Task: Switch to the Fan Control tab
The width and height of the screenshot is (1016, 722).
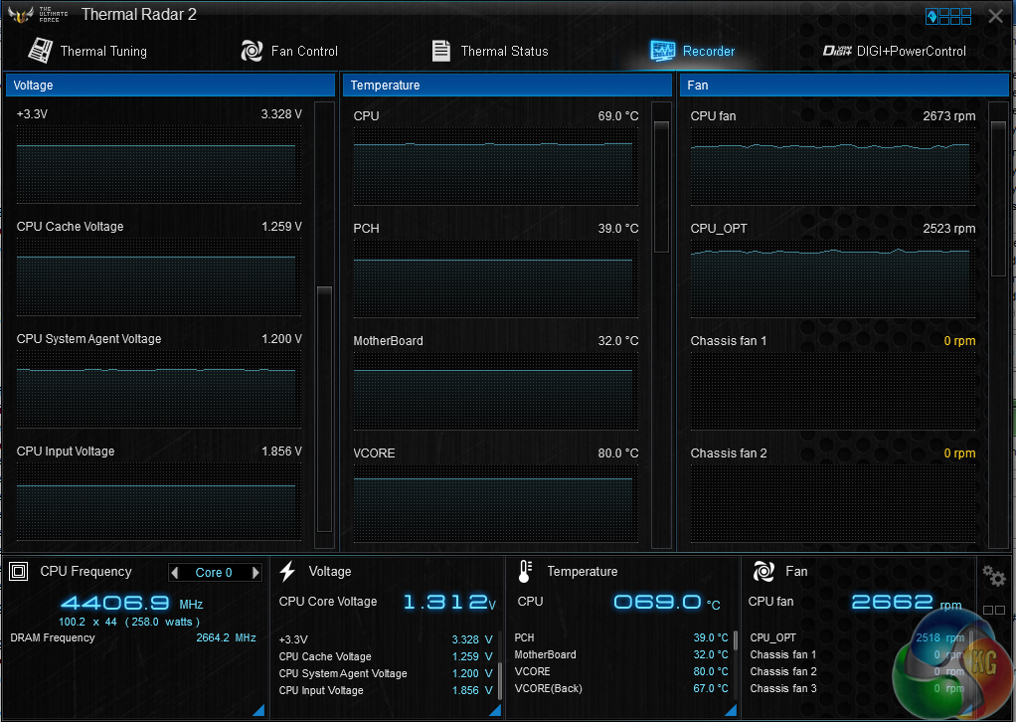Action: (289, 51)
